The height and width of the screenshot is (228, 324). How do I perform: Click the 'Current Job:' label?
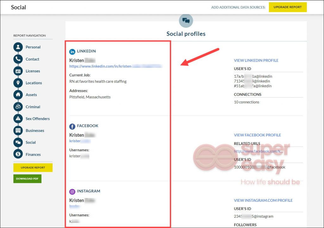tap(80, 75)
